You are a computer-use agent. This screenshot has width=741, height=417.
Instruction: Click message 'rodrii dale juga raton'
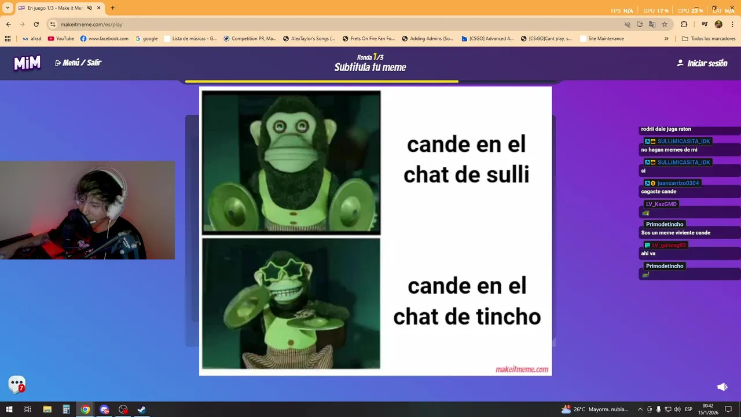[x=666, y=129]
